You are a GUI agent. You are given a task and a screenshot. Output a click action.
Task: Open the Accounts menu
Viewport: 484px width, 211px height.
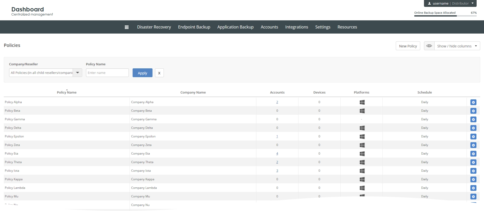pos(269,27)
